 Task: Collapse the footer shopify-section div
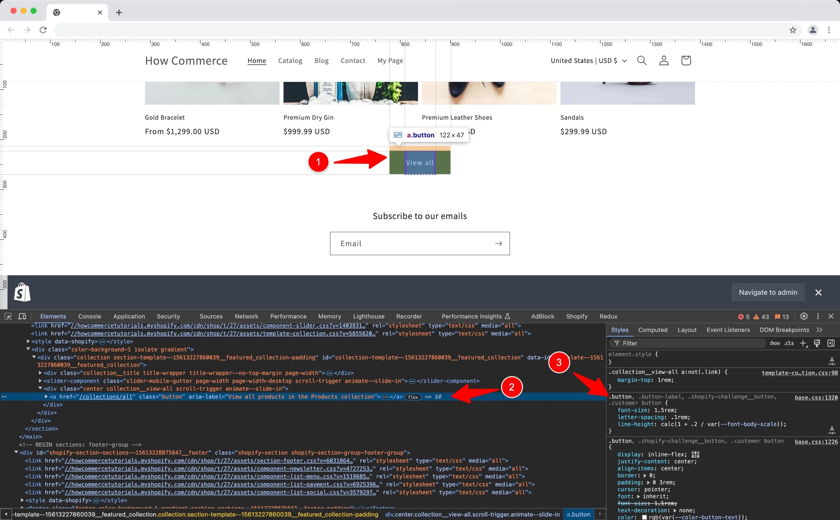point(16,452)
